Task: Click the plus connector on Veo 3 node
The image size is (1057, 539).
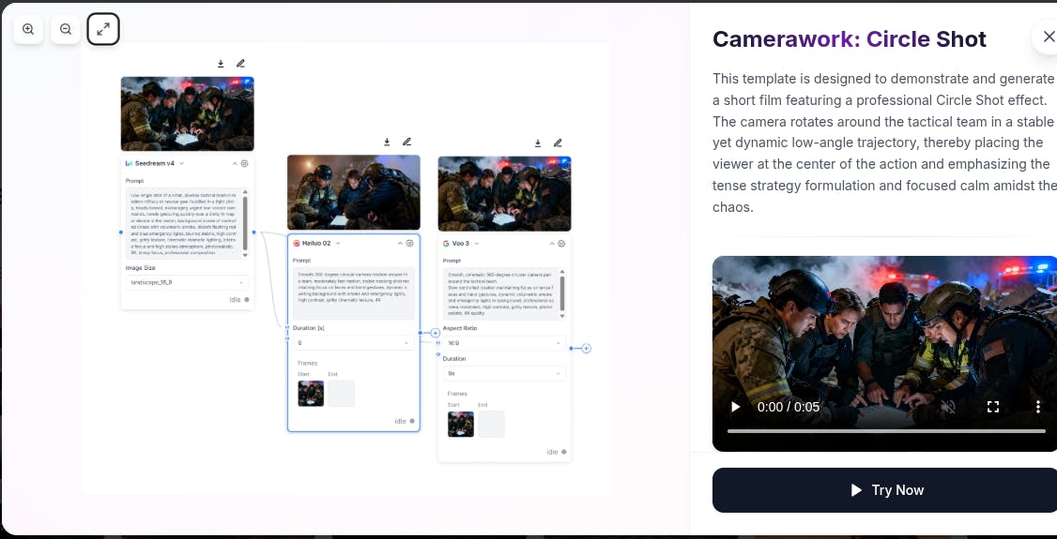Action: (586, 349)
